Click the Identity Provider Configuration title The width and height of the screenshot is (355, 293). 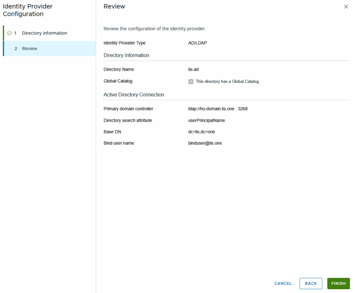pos(28,10)
